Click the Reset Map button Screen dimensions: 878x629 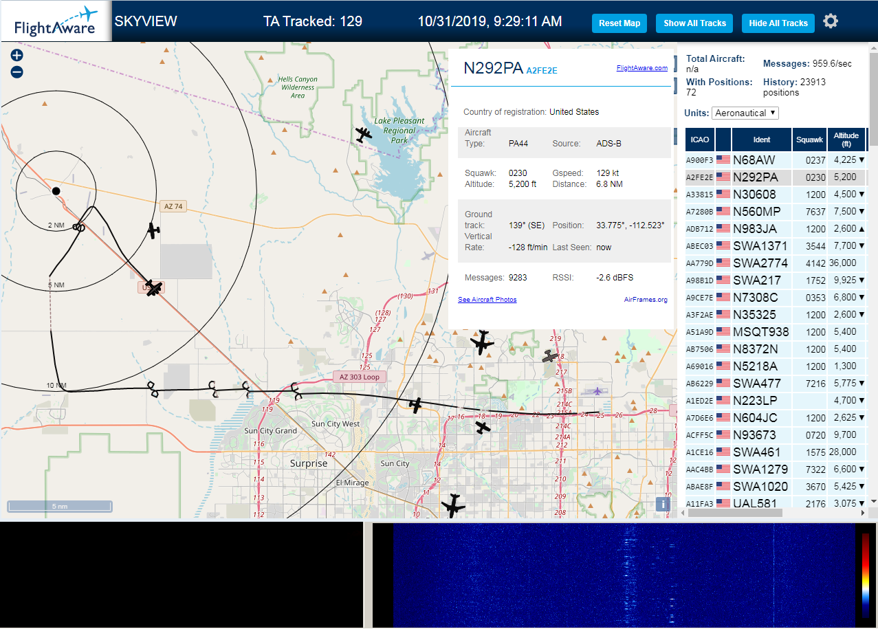point(619,23)
